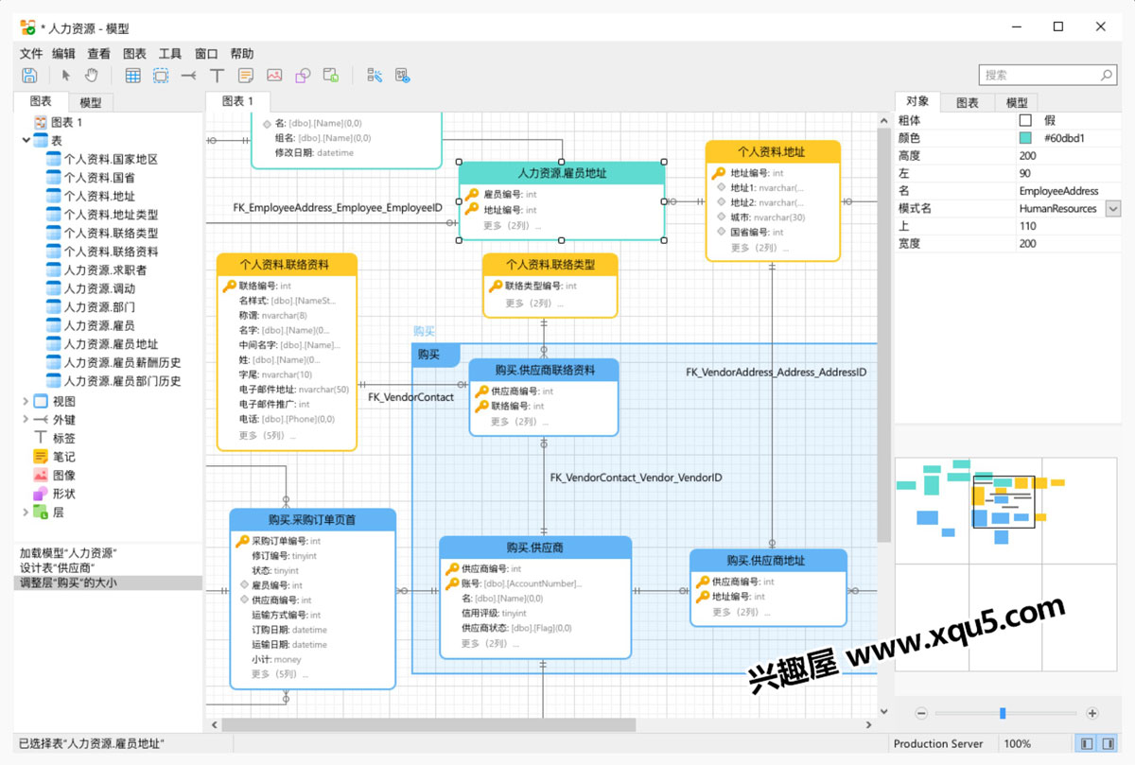Click the Save icon in the toolbar
Viewport: 1135px width, 765px height.
pyautogui.click(x=29, y=76)
